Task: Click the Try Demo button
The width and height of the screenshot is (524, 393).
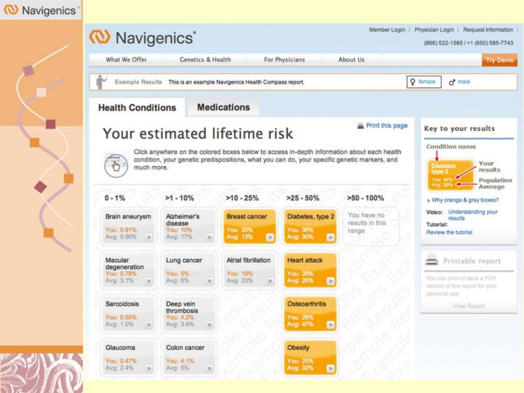Action: [499, 60]
